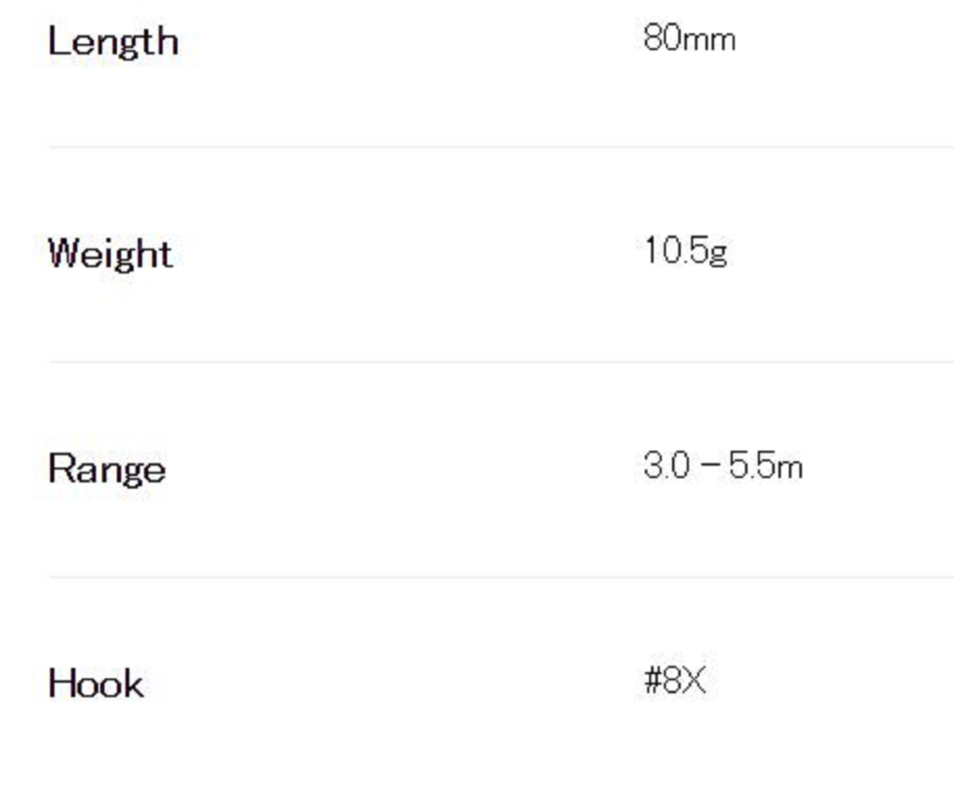Image resolution: width=954 pixels, height=812 pixels.
Task: Select the #8X hook value
Action: click(x=674, y=680)
